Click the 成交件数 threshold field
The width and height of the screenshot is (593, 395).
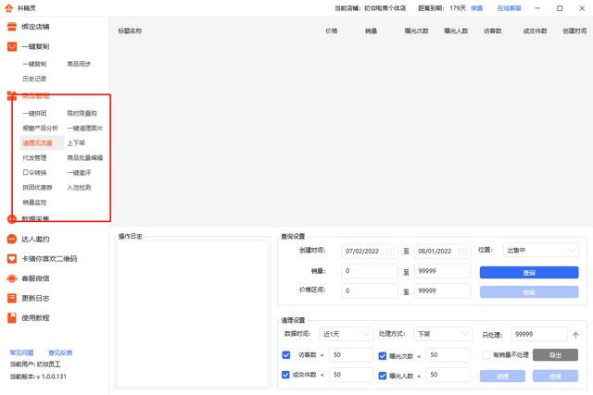tap(351, 375)
